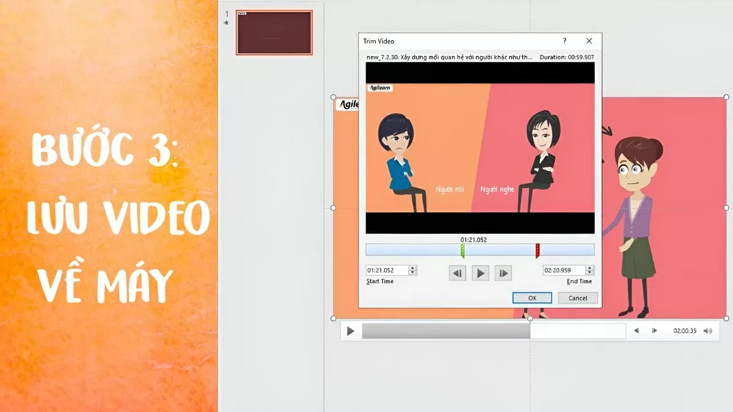Step back one frame in the Trim dialog
The height and width of the screenshot is (412, 733).
(458, 273)
